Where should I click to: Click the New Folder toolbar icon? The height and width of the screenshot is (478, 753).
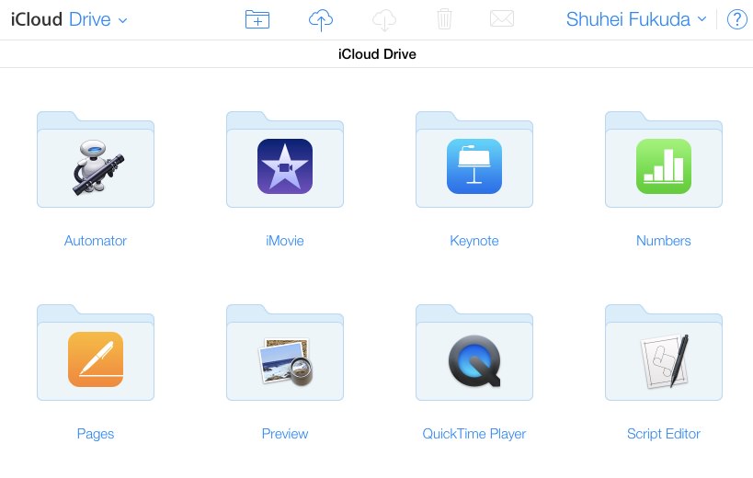point(257,19)
